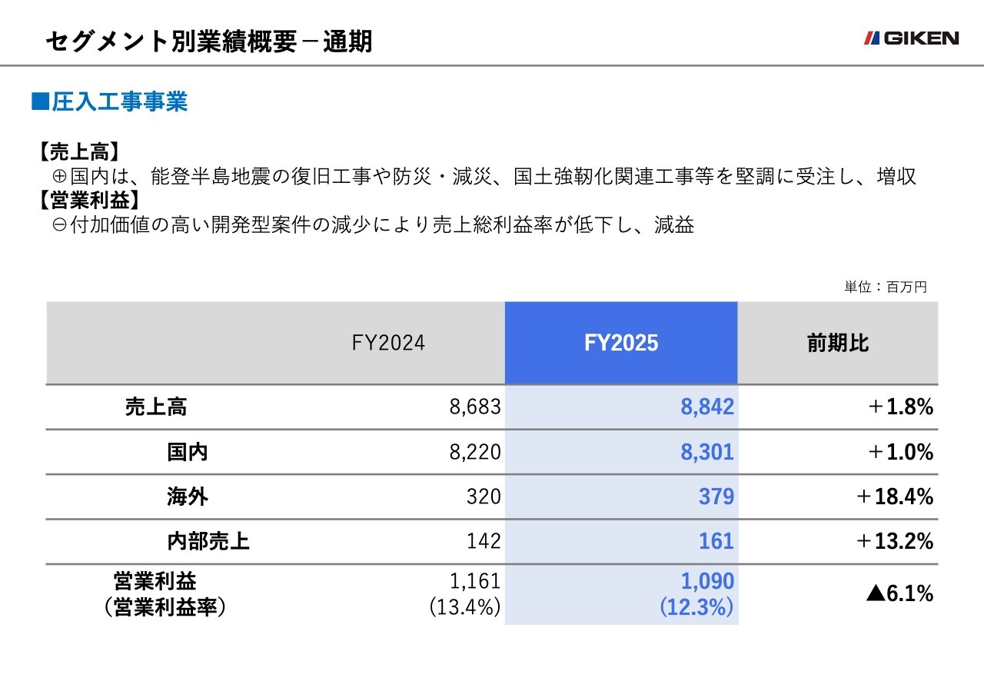Click the slide title セグメント別業績概要－通期
Image resolution: width=984 pixels, height=681 pixels.
point(208,42)
